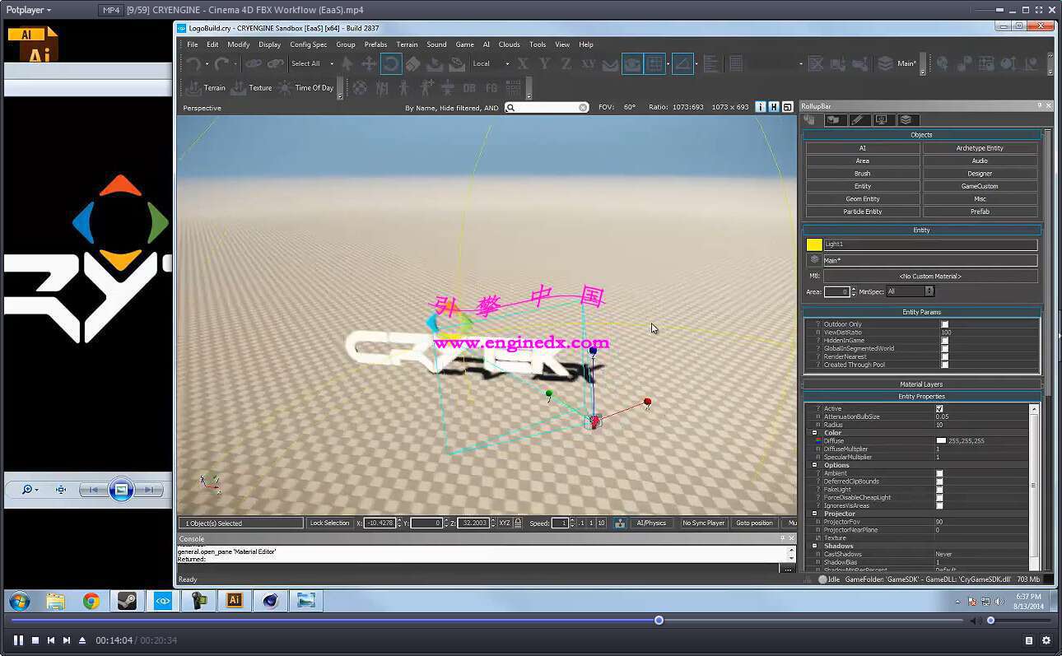Open the Config Spec menu

click(308, 44)
